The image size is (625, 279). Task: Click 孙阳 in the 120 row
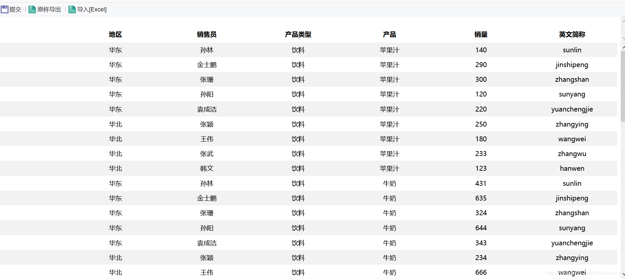pos(207,94)
